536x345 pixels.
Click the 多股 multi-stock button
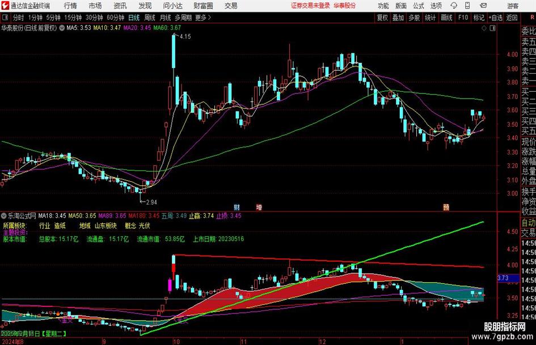point(414,18)
